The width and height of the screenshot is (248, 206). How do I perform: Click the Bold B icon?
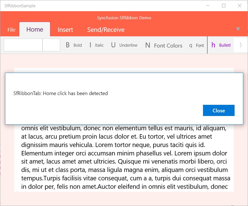coord(68,45)
